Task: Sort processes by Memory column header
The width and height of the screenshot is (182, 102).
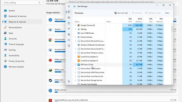Action: coord(138,20)
